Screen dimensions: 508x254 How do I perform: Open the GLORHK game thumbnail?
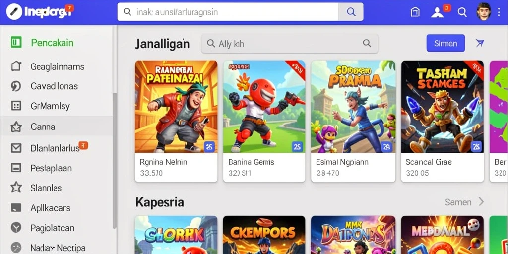(176, 235)
